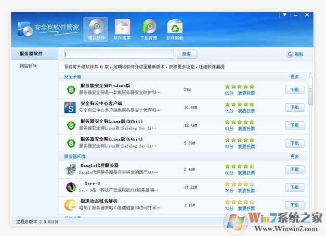Screen dimensions: 326x236
Task: Click the 安全狗软件管家 logo icon
Action: (25, 29)
